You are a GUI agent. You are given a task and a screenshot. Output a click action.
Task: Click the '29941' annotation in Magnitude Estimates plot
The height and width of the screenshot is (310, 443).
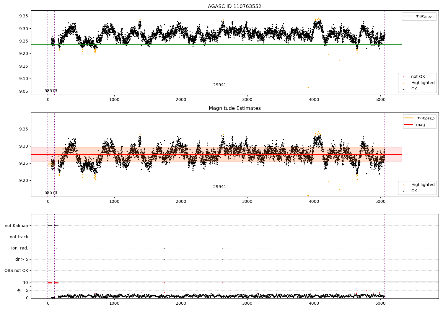point(220,187)
